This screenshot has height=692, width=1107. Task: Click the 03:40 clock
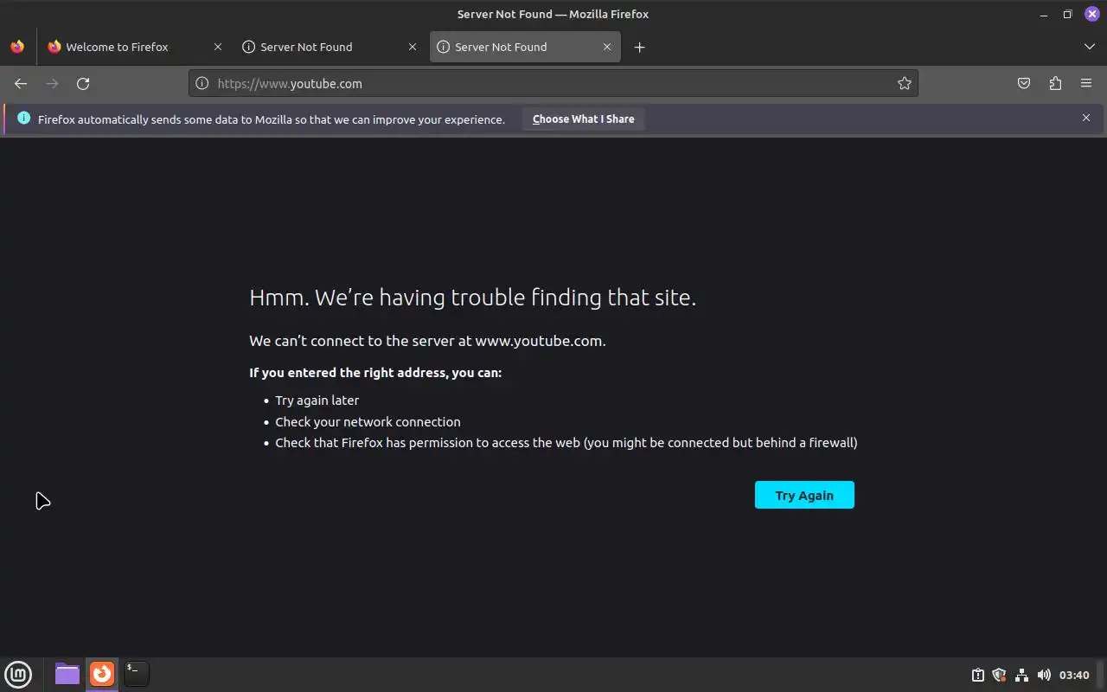pyautogui.click(x=1074, y=675)
